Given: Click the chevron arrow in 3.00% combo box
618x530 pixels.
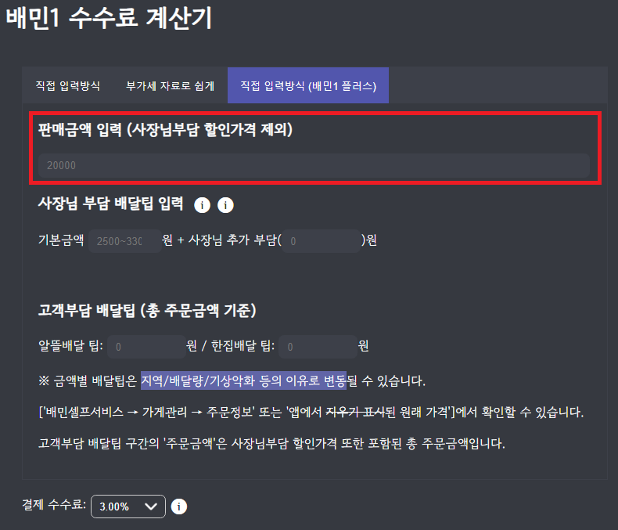Looking at the screenshot, I should [x=151, y=507].
